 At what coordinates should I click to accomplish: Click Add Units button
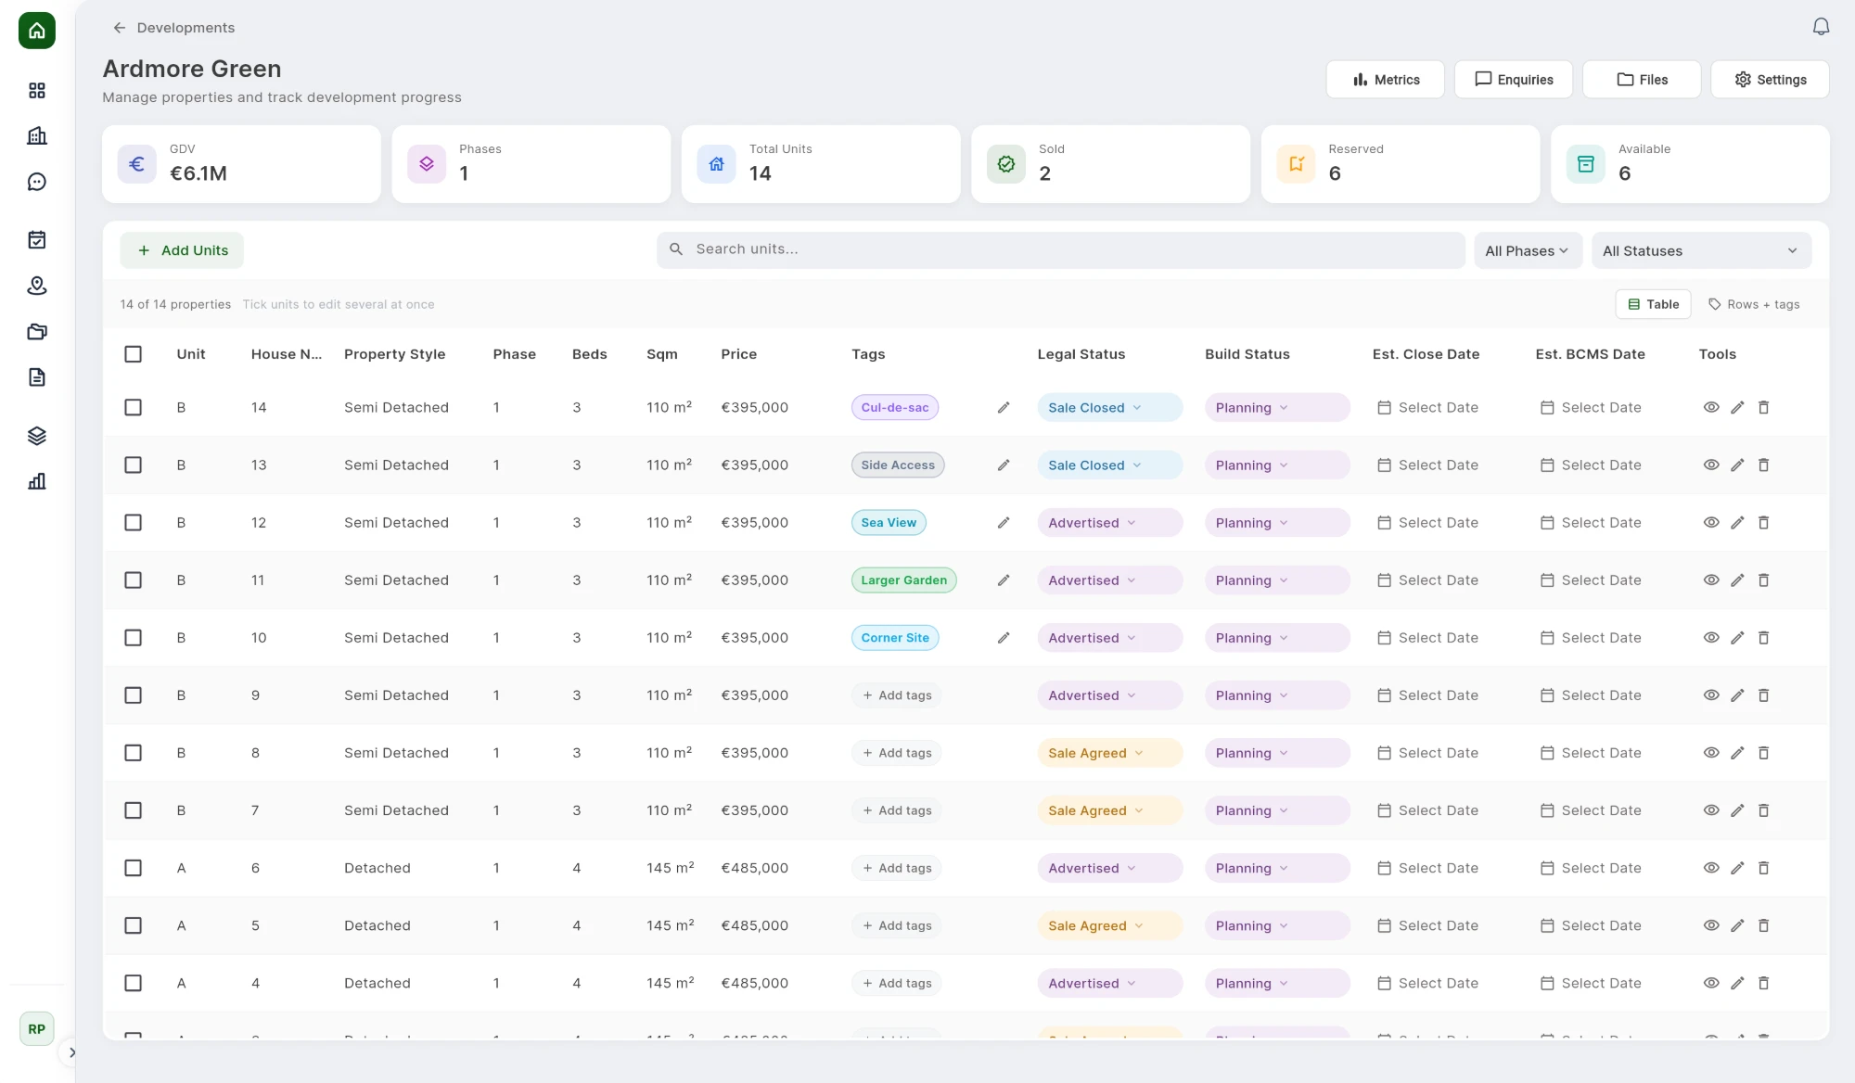point(182,250)
